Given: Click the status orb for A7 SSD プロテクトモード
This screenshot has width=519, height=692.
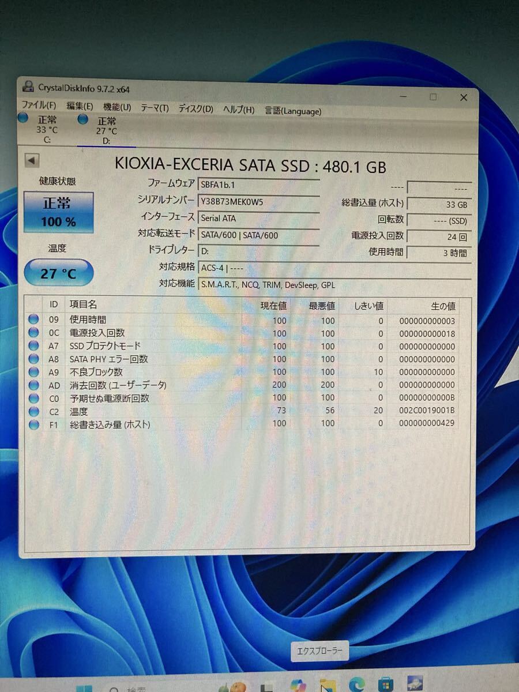Looking at the screenshot, I should [33, 346].
